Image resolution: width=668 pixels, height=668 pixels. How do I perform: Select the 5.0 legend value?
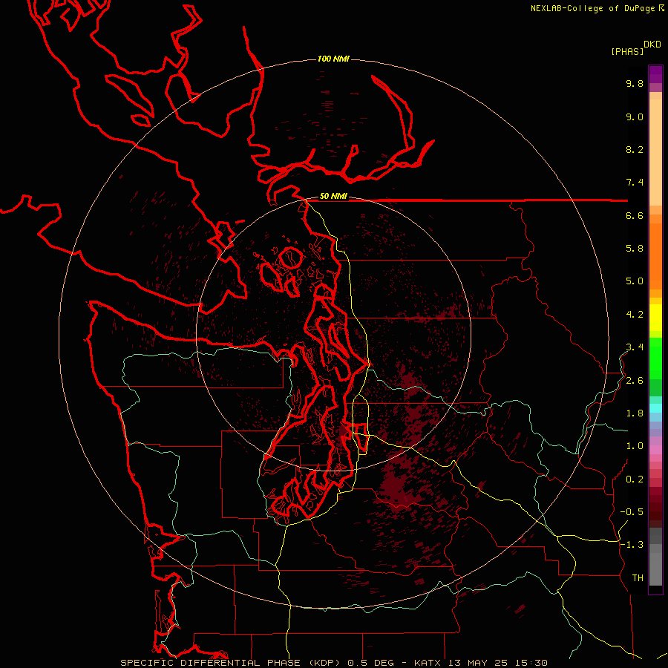pyautogui.click(x=635, y=281)
